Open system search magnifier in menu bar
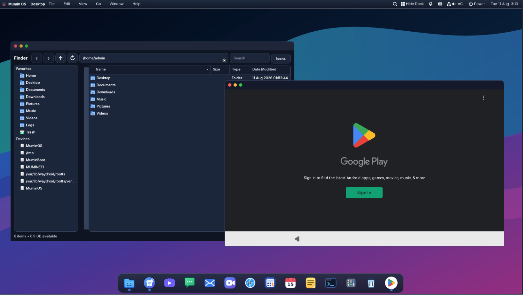This screenshot has height=295, width=523. tap(395, 4)
